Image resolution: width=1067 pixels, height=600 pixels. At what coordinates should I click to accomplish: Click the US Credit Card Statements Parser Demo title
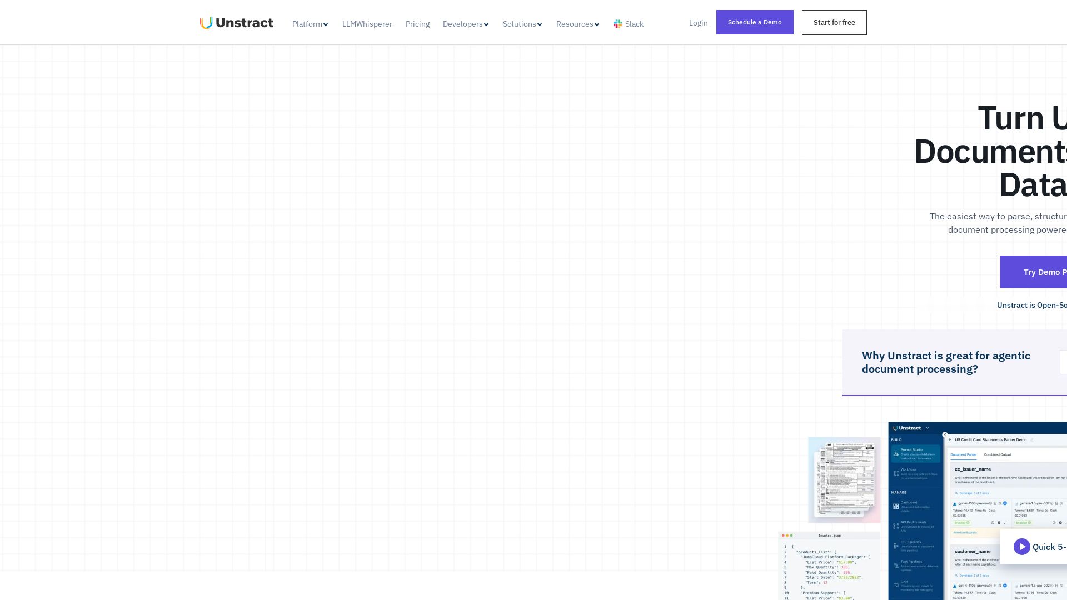coord(991,439)
